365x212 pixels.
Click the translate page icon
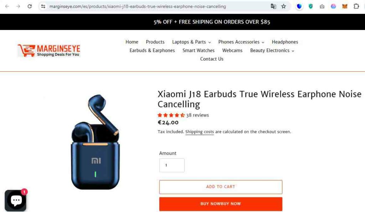coord(273,6)
